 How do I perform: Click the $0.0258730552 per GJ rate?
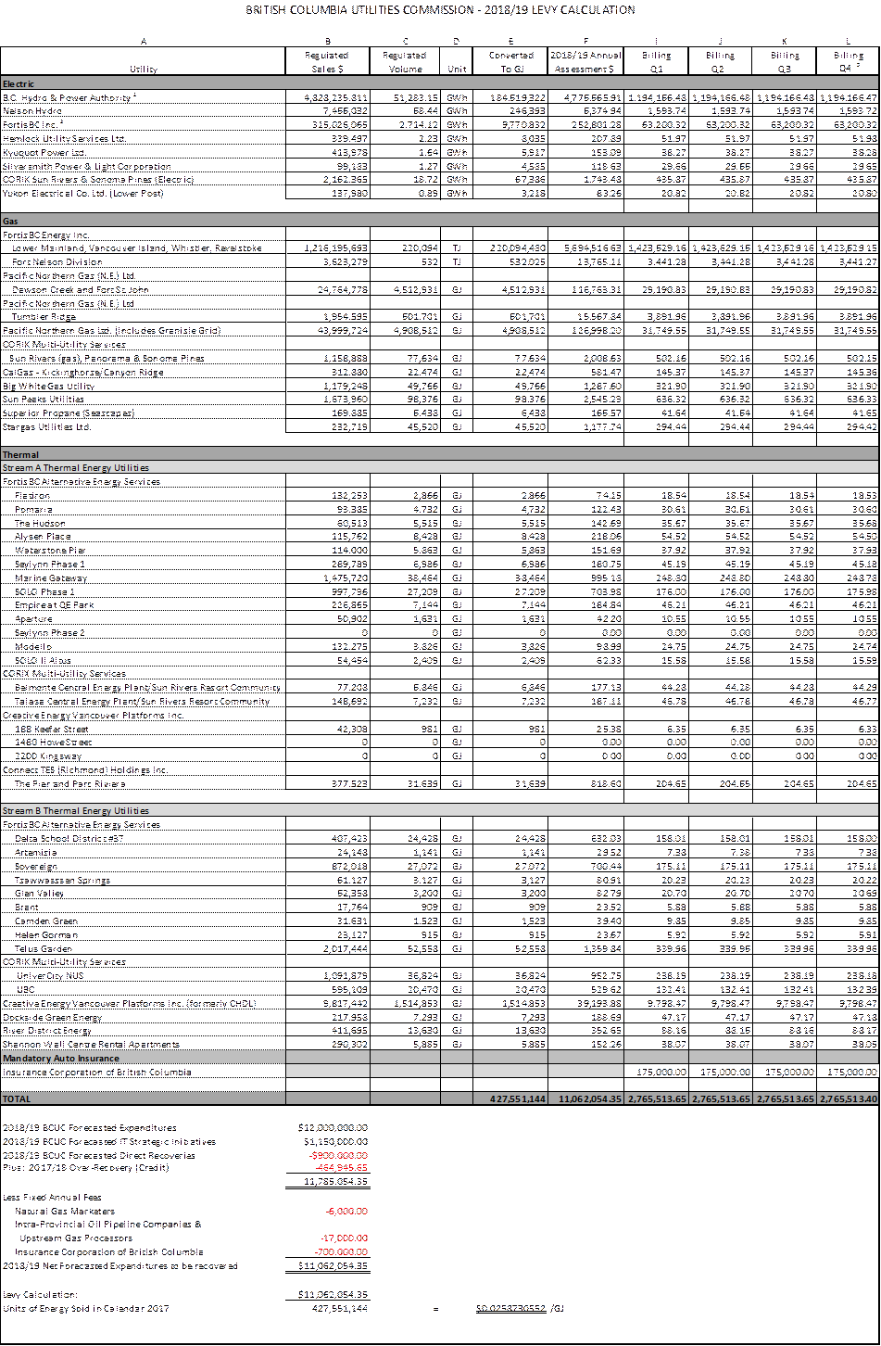click(x=510, y=1308)
